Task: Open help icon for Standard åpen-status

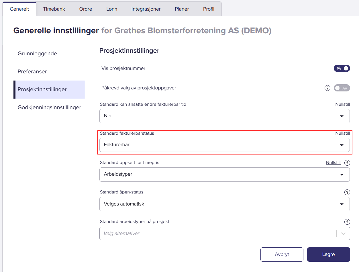Action: pos(347,192)
